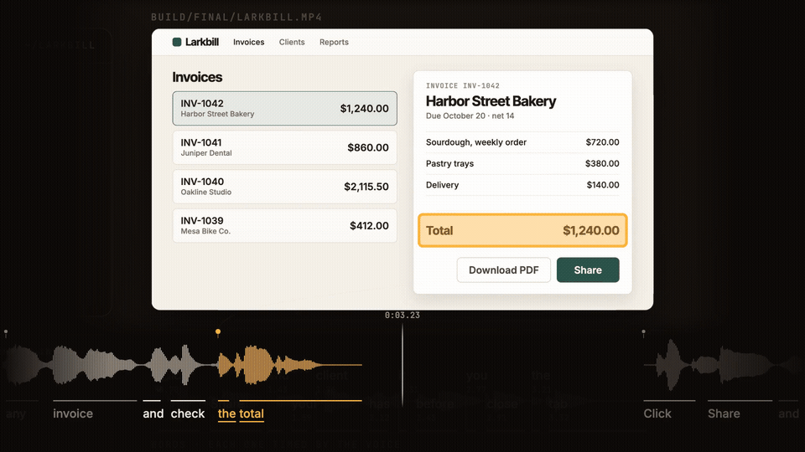Click the INVOICE INV-1042 label
Viewport: 805px width, 452px height.
coord(463,85)
